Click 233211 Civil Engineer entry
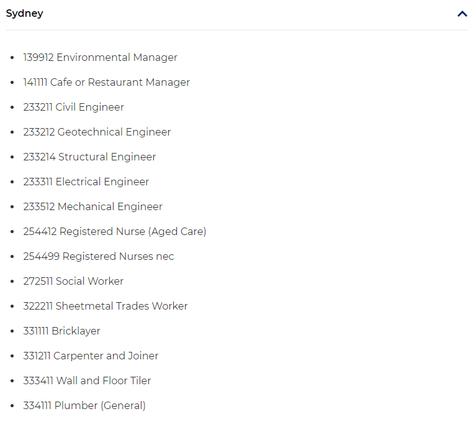This screenshot has height=424, width=476. click(x=74, y=108)
